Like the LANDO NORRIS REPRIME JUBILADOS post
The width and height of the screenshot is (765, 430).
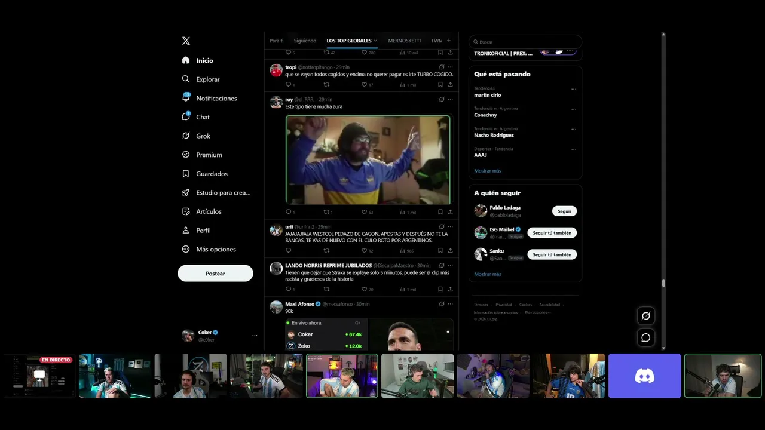point(364,289)
